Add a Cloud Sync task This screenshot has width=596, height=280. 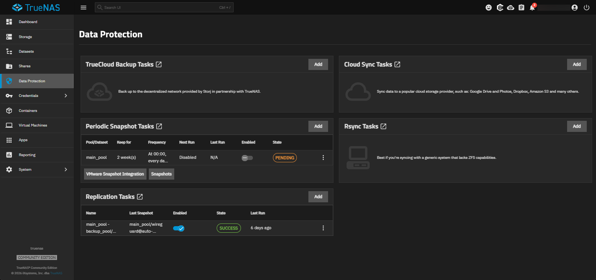tap(577, 65)
